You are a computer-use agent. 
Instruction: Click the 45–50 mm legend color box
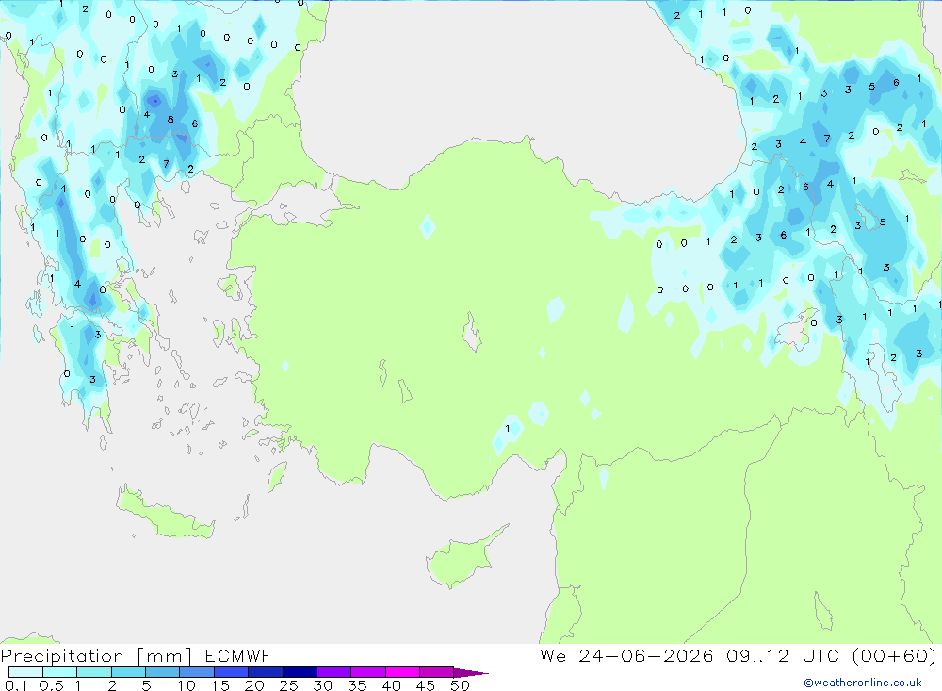coord(437,672)
